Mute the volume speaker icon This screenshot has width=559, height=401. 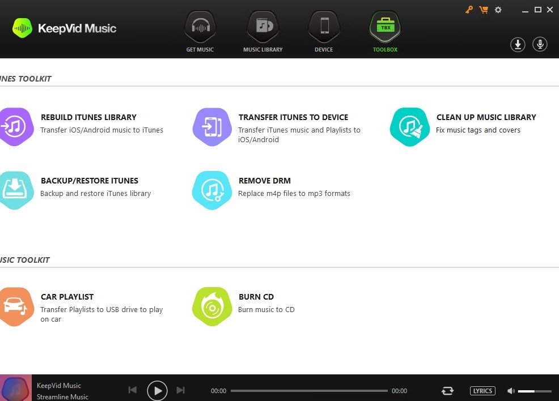511,391
